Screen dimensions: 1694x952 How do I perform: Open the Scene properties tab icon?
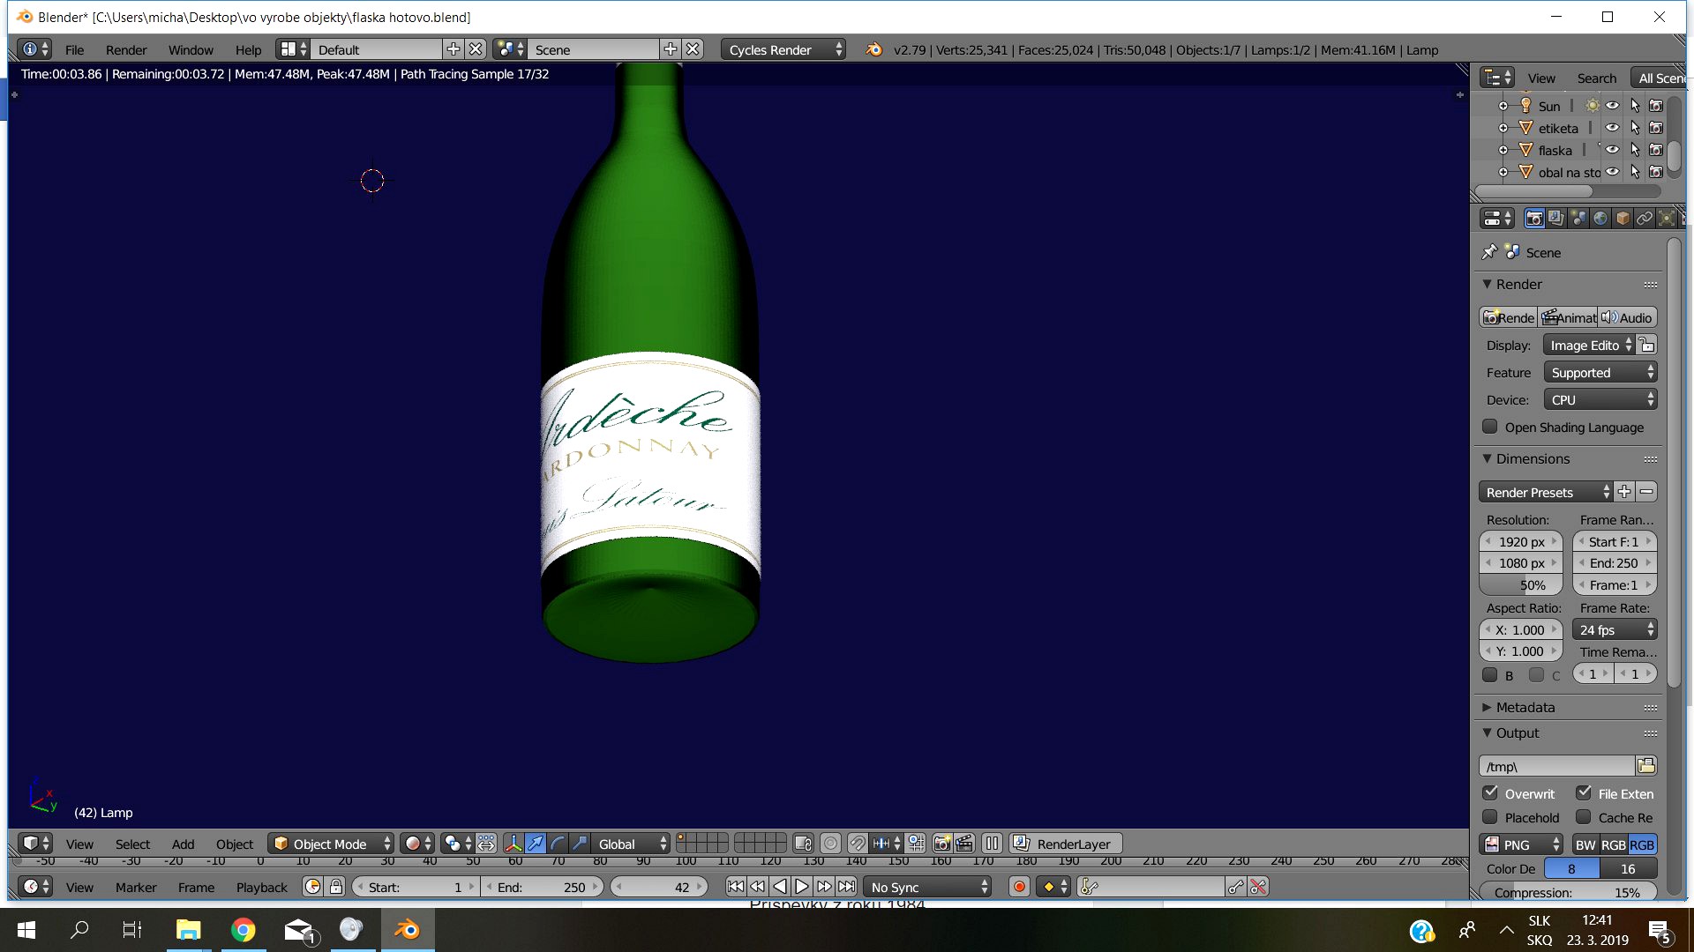click(1578, 219)
